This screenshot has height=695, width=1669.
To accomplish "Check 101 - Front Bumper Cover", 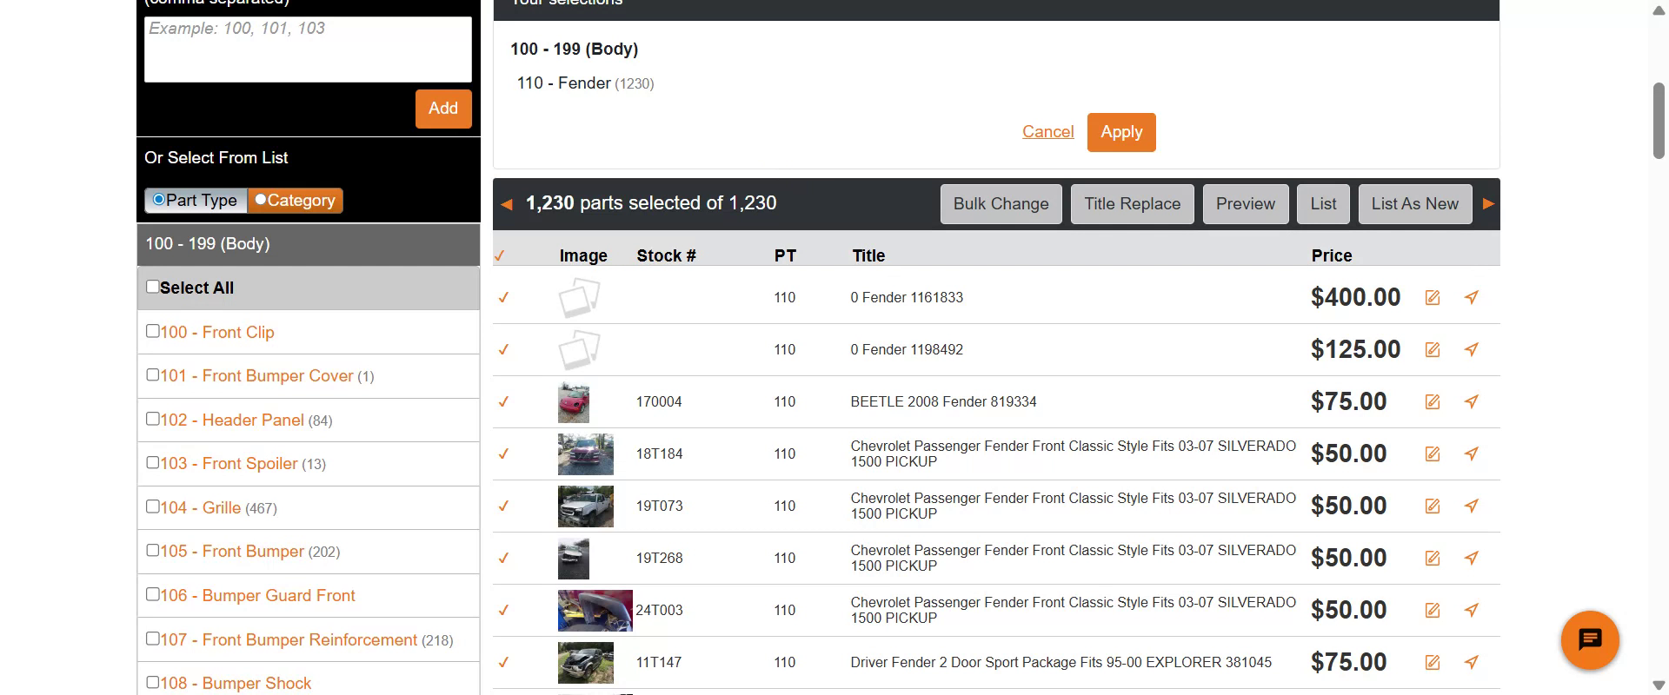I will click(x=153, y=375).
